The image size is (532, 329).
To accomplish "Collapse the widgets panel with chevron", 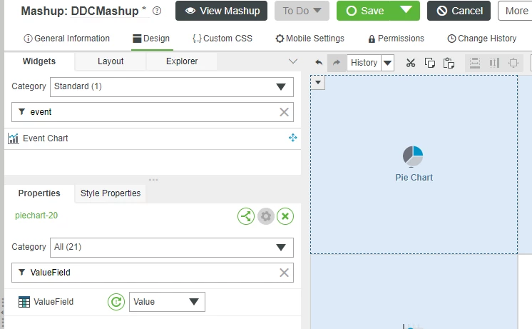I will point(293,61).
